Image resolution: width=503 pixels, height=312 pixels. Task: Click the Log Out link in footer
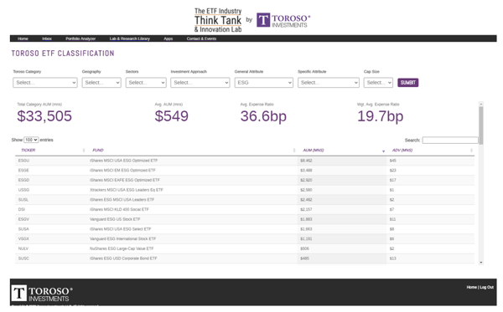pos(486,288)
